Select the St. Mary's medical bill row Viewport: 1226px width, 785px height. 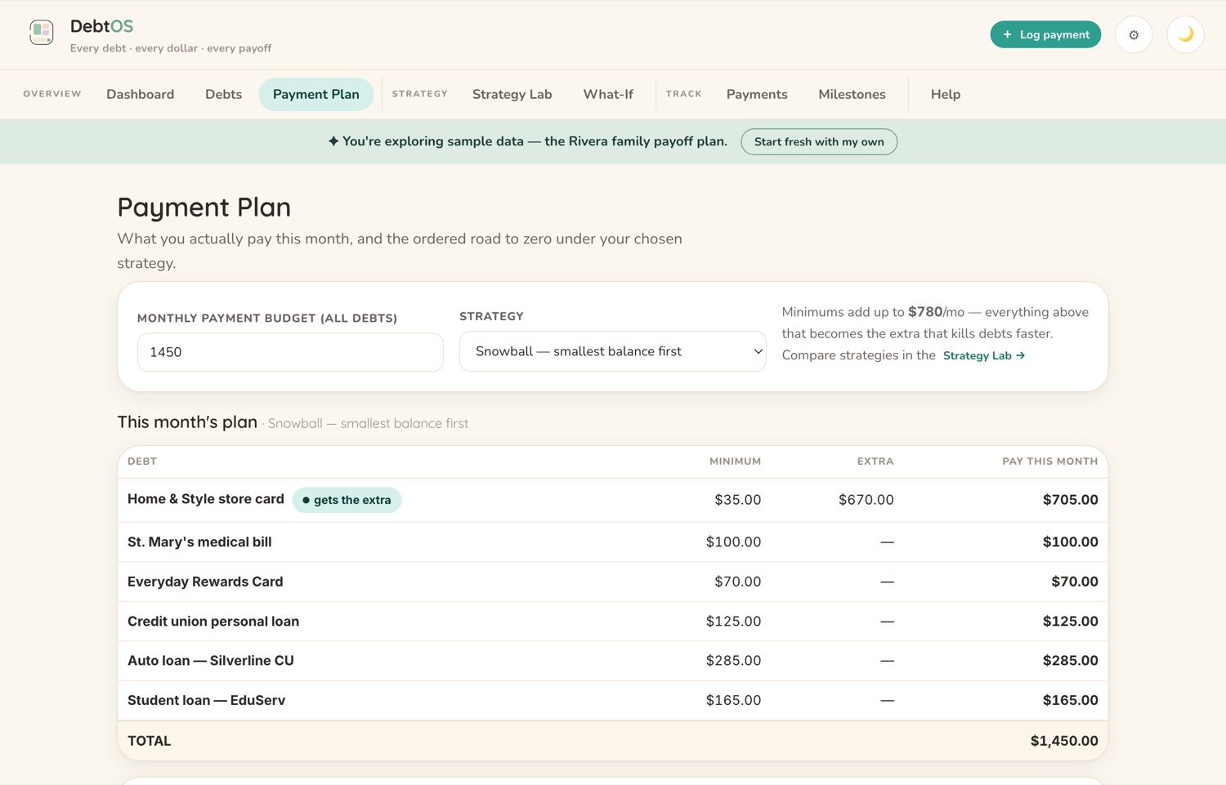(613, 542)
